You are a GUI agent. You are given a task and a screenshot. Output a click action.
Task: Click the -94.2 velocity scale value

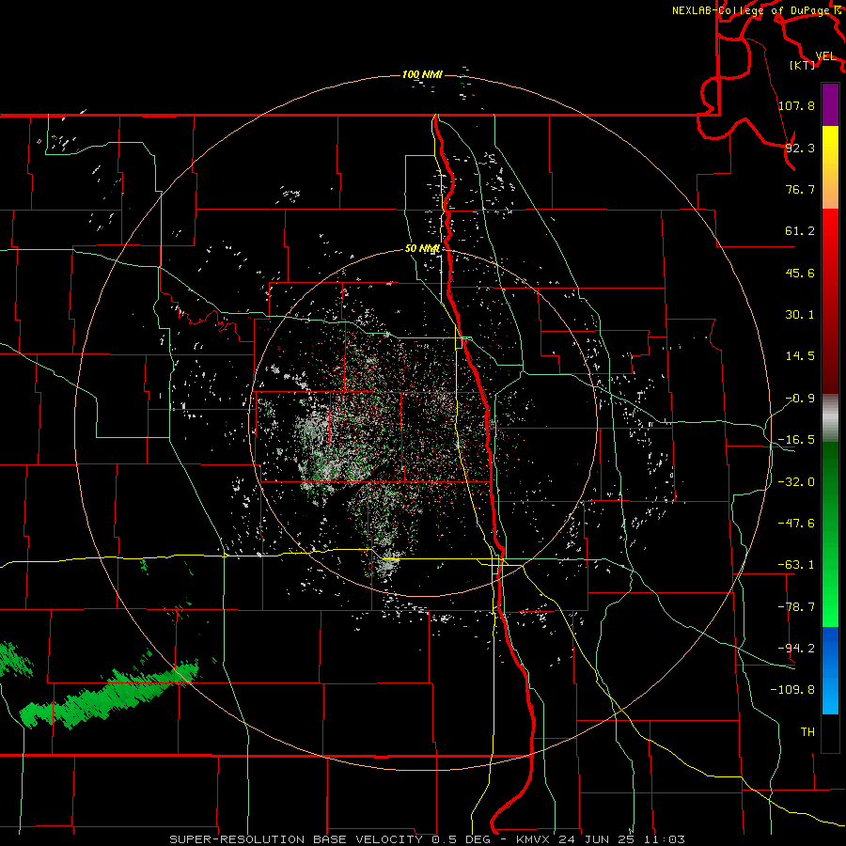click(x=796, y=648)
